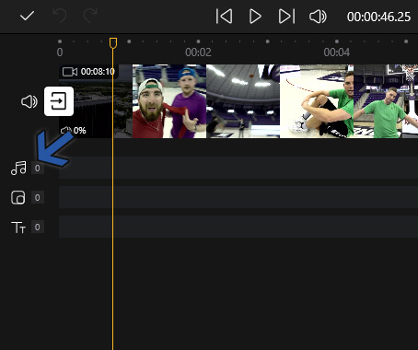Click the white insert clip button
Image resolution: width=418 pixels, height=350 pixels.
click(59, 101)
